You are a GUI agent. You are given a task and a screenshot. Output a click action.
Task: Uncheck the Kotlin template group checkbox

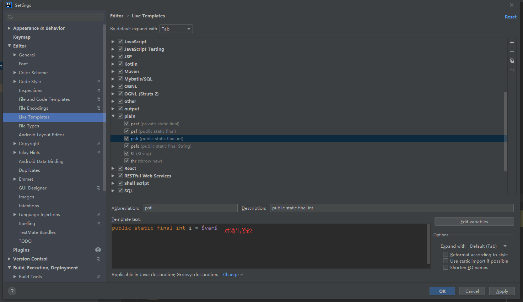point(120,64)
